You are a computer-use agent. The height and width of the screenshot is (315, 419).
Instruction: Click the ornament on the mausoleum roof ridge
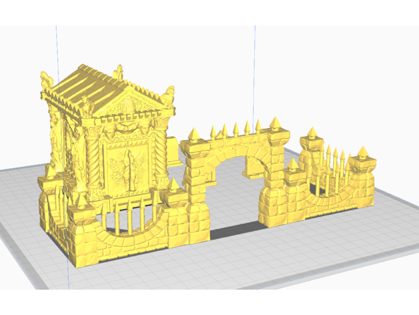(119, 70)
